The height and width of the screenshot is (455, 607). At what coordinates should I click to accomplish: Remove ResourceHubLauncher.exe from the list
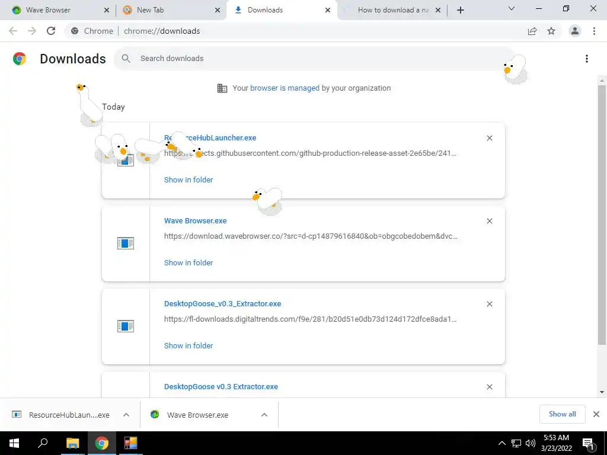pos(489,138)
